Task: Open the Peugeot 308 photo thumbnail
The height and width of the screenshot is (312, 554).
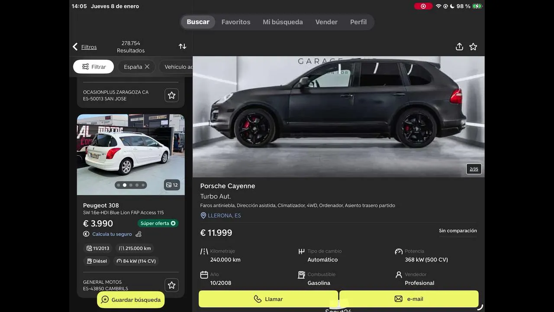Action: click(x=131, y=155)
